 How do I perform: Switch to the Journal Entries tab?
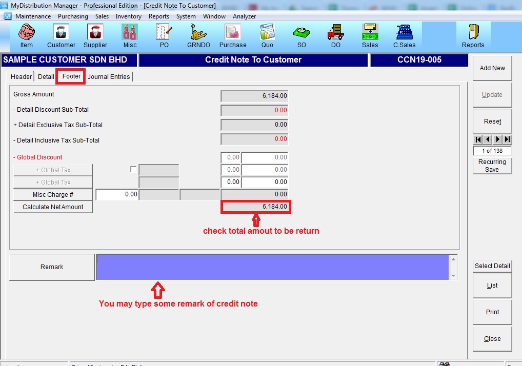pyautogui.click(x=109, y=77)
